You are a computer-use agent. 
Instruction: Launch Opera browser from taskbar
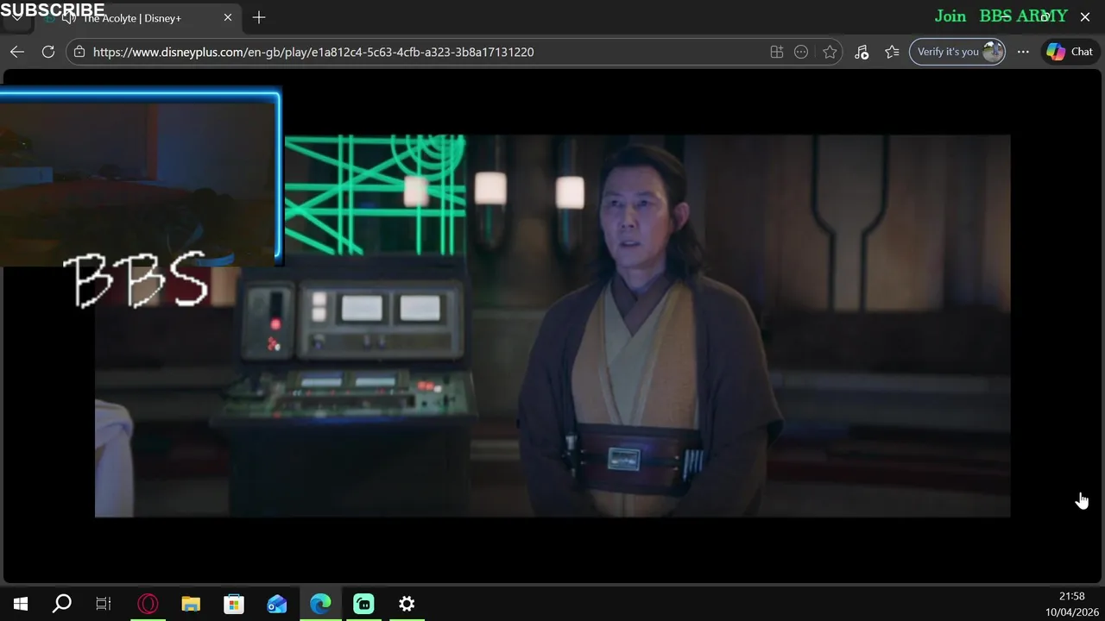pyautogui.click(x=148, y=604)
